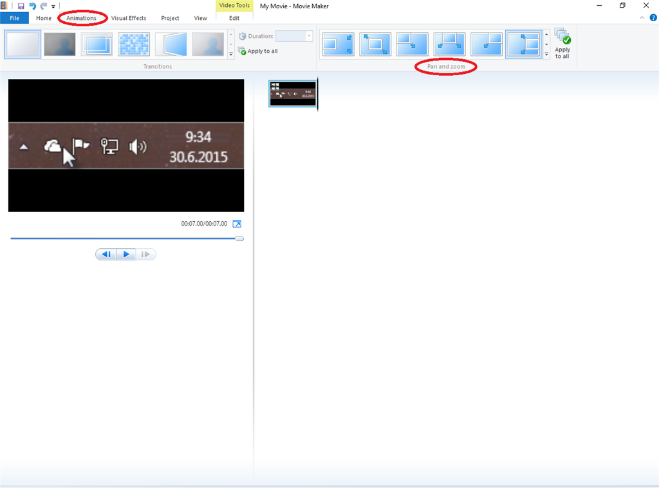Open the View tab
The image size is (659, 488).
point(201,18)
